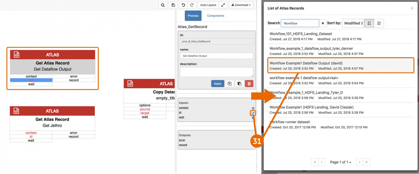Click the Atlas records Search box
Screen dimensions: 419x174
coord(300,23)
